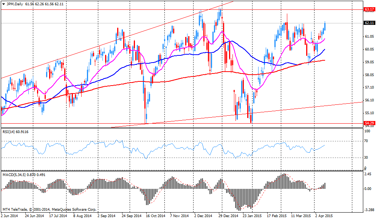378x219 pixels.
Task: Click the MACD(5,34,5) indicator label
Action: tap(24, 175)
